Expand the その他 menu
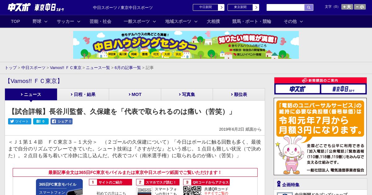This screenshot has height=195, width=372. point(293,21)
